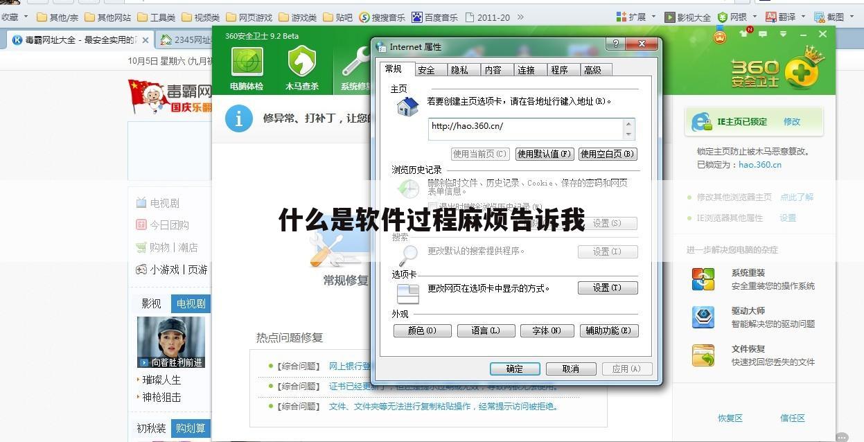Image resolution: width=864 pixels, height=442 pixels.
Task: Click the 确定 button
Action: (x=515, y=369)
